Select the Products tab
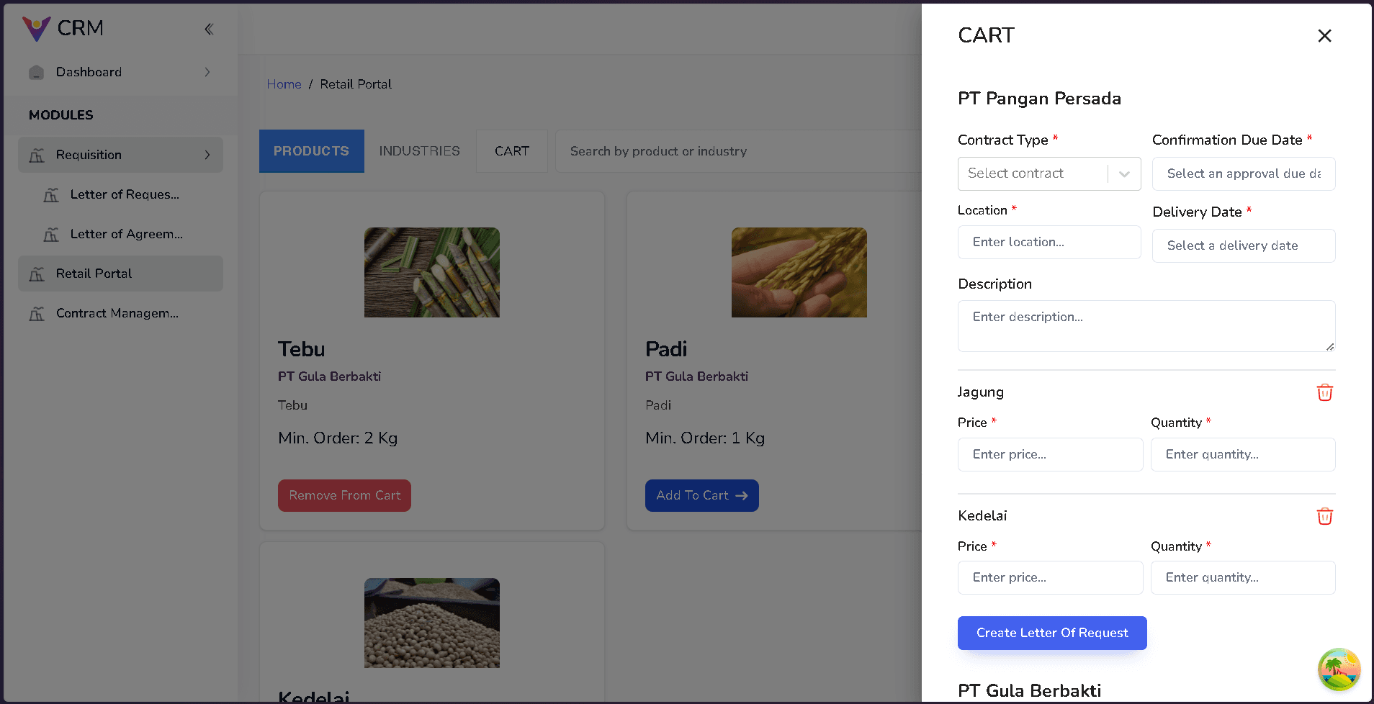 click(x=311, y=151)
